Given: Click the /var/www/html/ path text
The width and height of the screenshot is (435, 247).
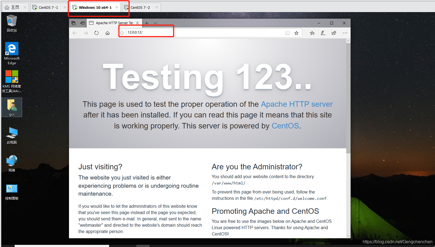Looking at the screenshot, I should [x=228, y=183].
